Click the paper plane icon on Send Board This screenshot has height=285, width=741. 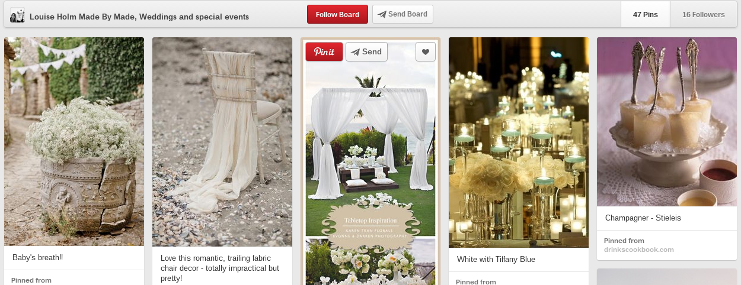(x=382, y=14)
